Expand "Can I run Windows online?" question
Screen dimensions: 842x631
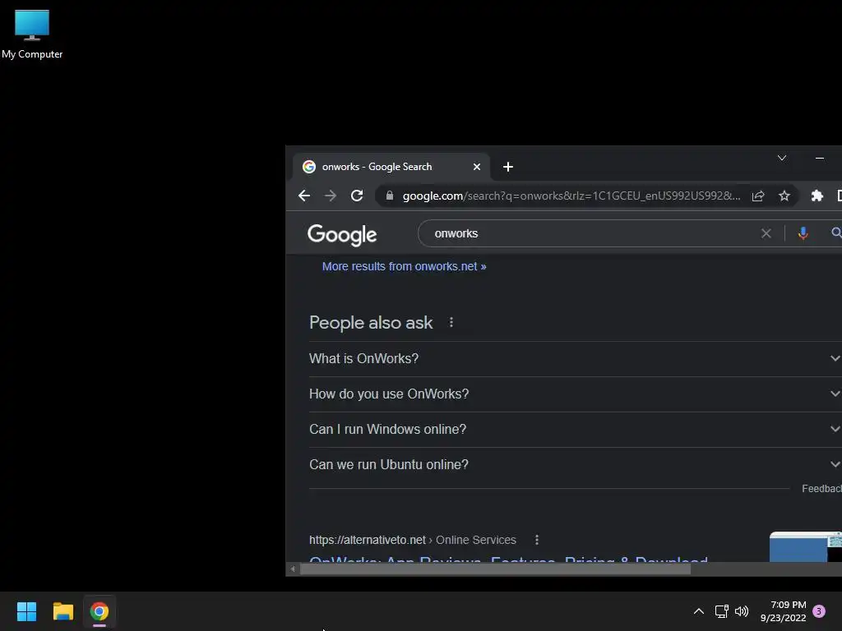(575, 429)
